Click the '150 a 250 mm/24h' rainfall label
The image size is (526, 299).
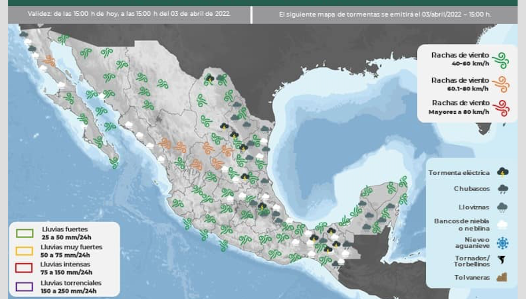point(69,291)
